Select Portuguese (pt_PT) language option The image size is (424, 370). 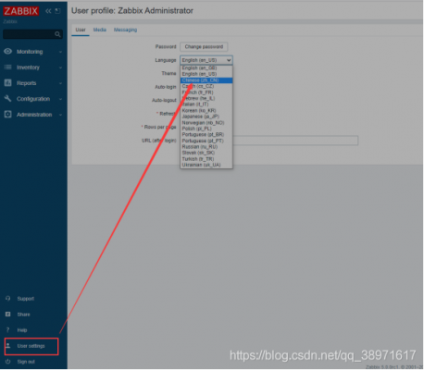tap(206, 141)
